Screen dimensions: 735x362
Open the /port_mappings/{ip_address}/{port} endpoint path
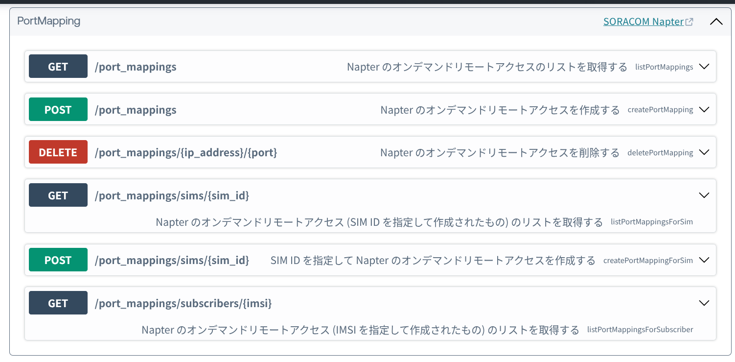[x=186, y=152]
